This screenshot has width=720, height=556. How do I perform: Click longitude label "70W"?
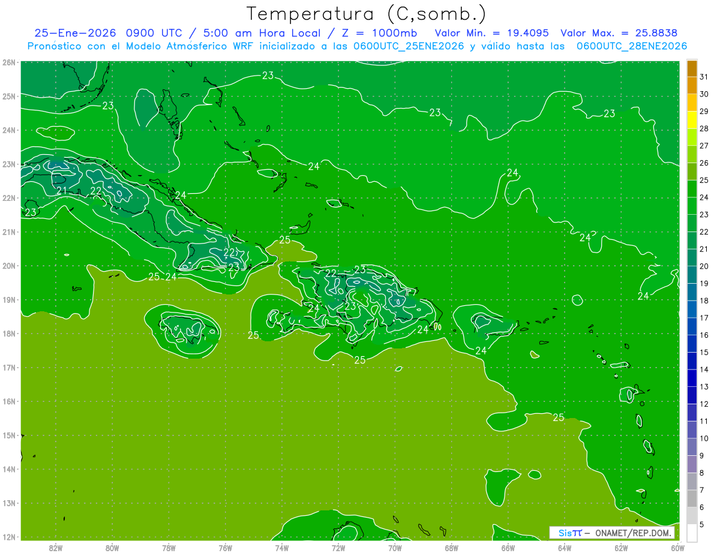point(395,548)
